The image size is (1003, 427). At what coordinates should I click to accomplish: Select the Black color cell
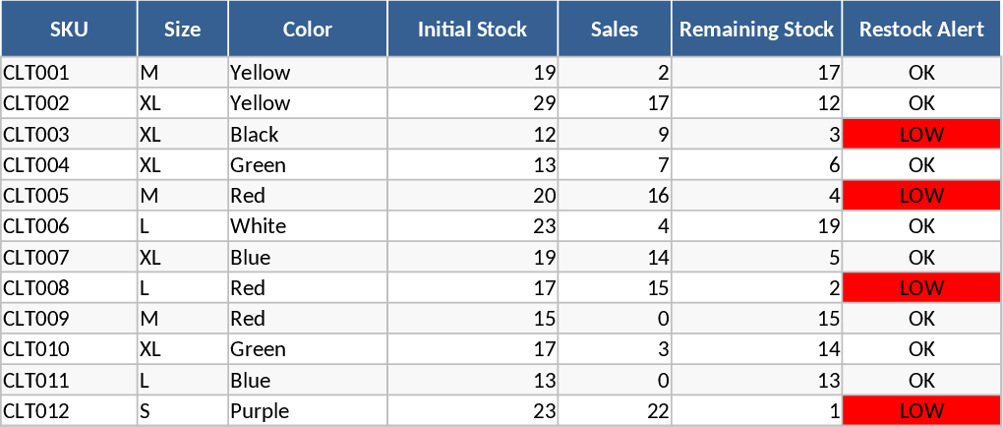click(x=308, y=135)
